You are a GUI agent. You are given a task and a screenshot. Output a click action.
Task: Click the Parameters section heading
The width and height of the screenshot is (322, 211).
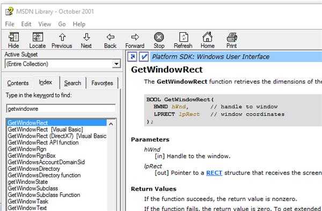click(150, 139)
